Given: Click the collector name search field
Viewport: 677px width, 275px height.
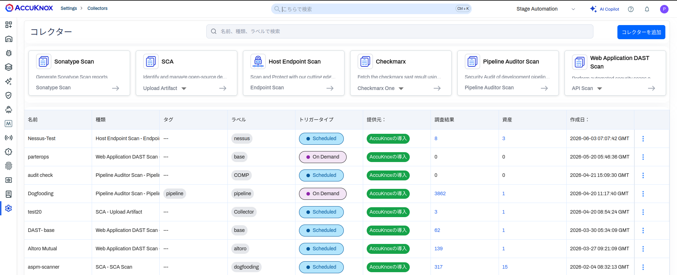Looking at the screenshot, I should [400, 31].
